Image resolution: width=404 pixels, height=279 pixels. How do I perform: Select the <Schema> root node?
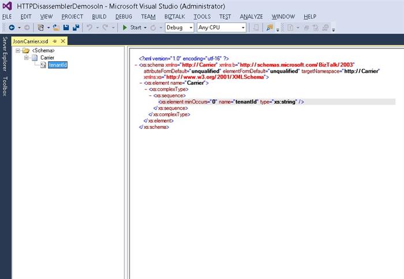(43, 50)
